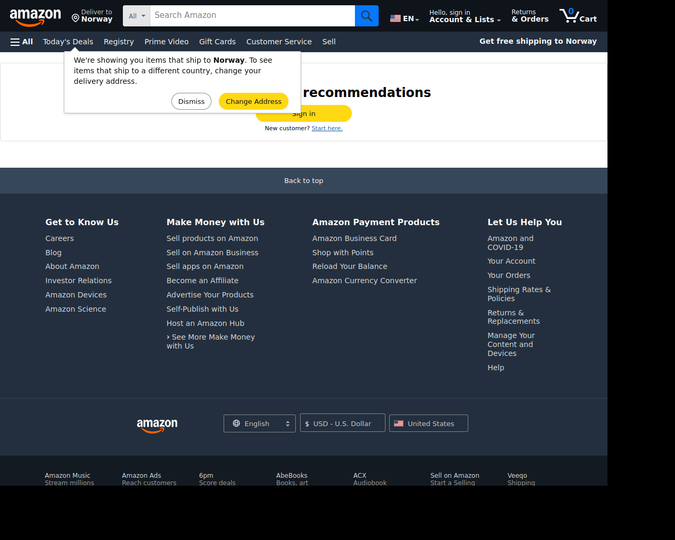
Task: Click the US flag language icon
Action: [396, 18]
